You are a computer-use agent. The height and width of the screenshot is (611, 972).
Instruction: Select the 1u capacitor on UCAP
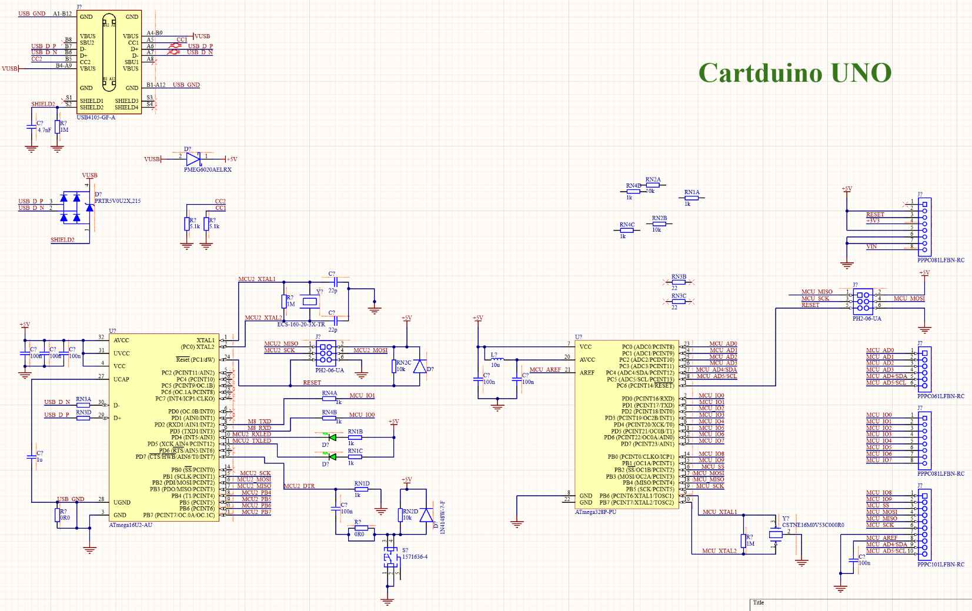click(x=31, y=456)
